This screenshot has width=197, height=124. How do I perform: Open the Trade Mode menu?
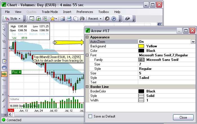pos(50,12)
